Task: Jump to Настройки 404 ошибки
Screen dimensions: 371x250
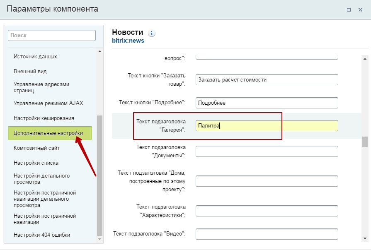Action: click(x=41, y=235)
